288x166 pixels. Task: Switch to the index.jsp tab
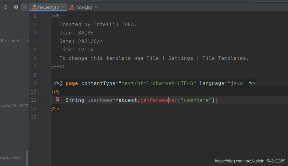click(83, 7)
